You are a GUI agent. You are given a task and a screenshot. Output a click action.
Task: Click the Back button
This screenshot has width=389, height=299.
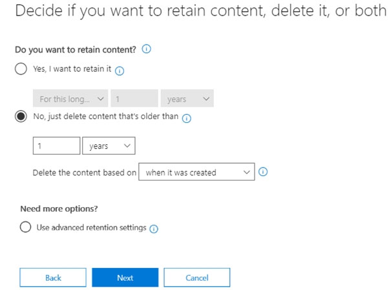pos(53,278)
